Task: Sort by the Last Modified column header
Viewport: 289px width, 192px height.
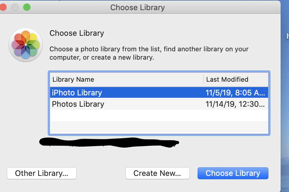Action: [227, 80]
